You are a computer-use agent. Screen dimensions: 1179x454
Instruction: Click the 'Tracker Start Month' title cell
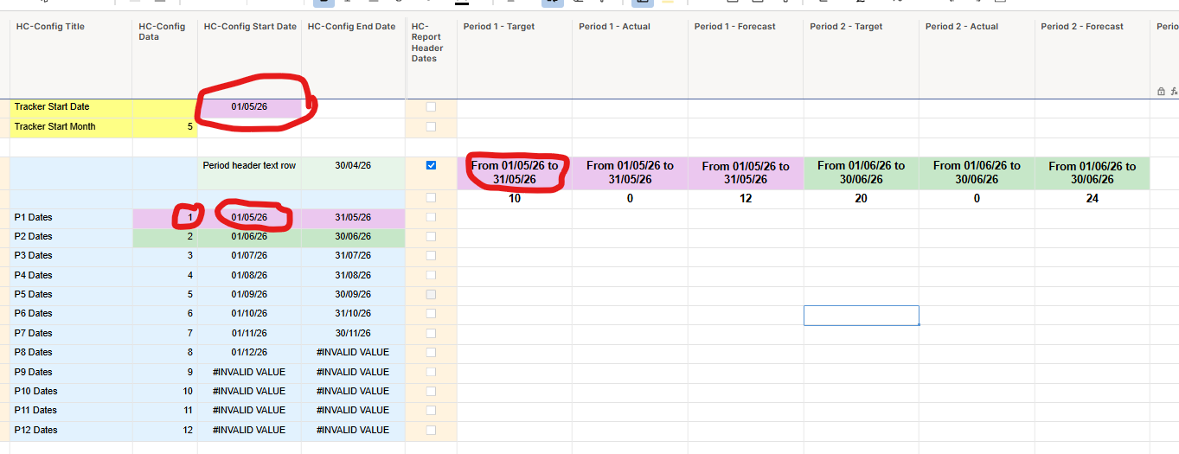(x=71, y=127)
